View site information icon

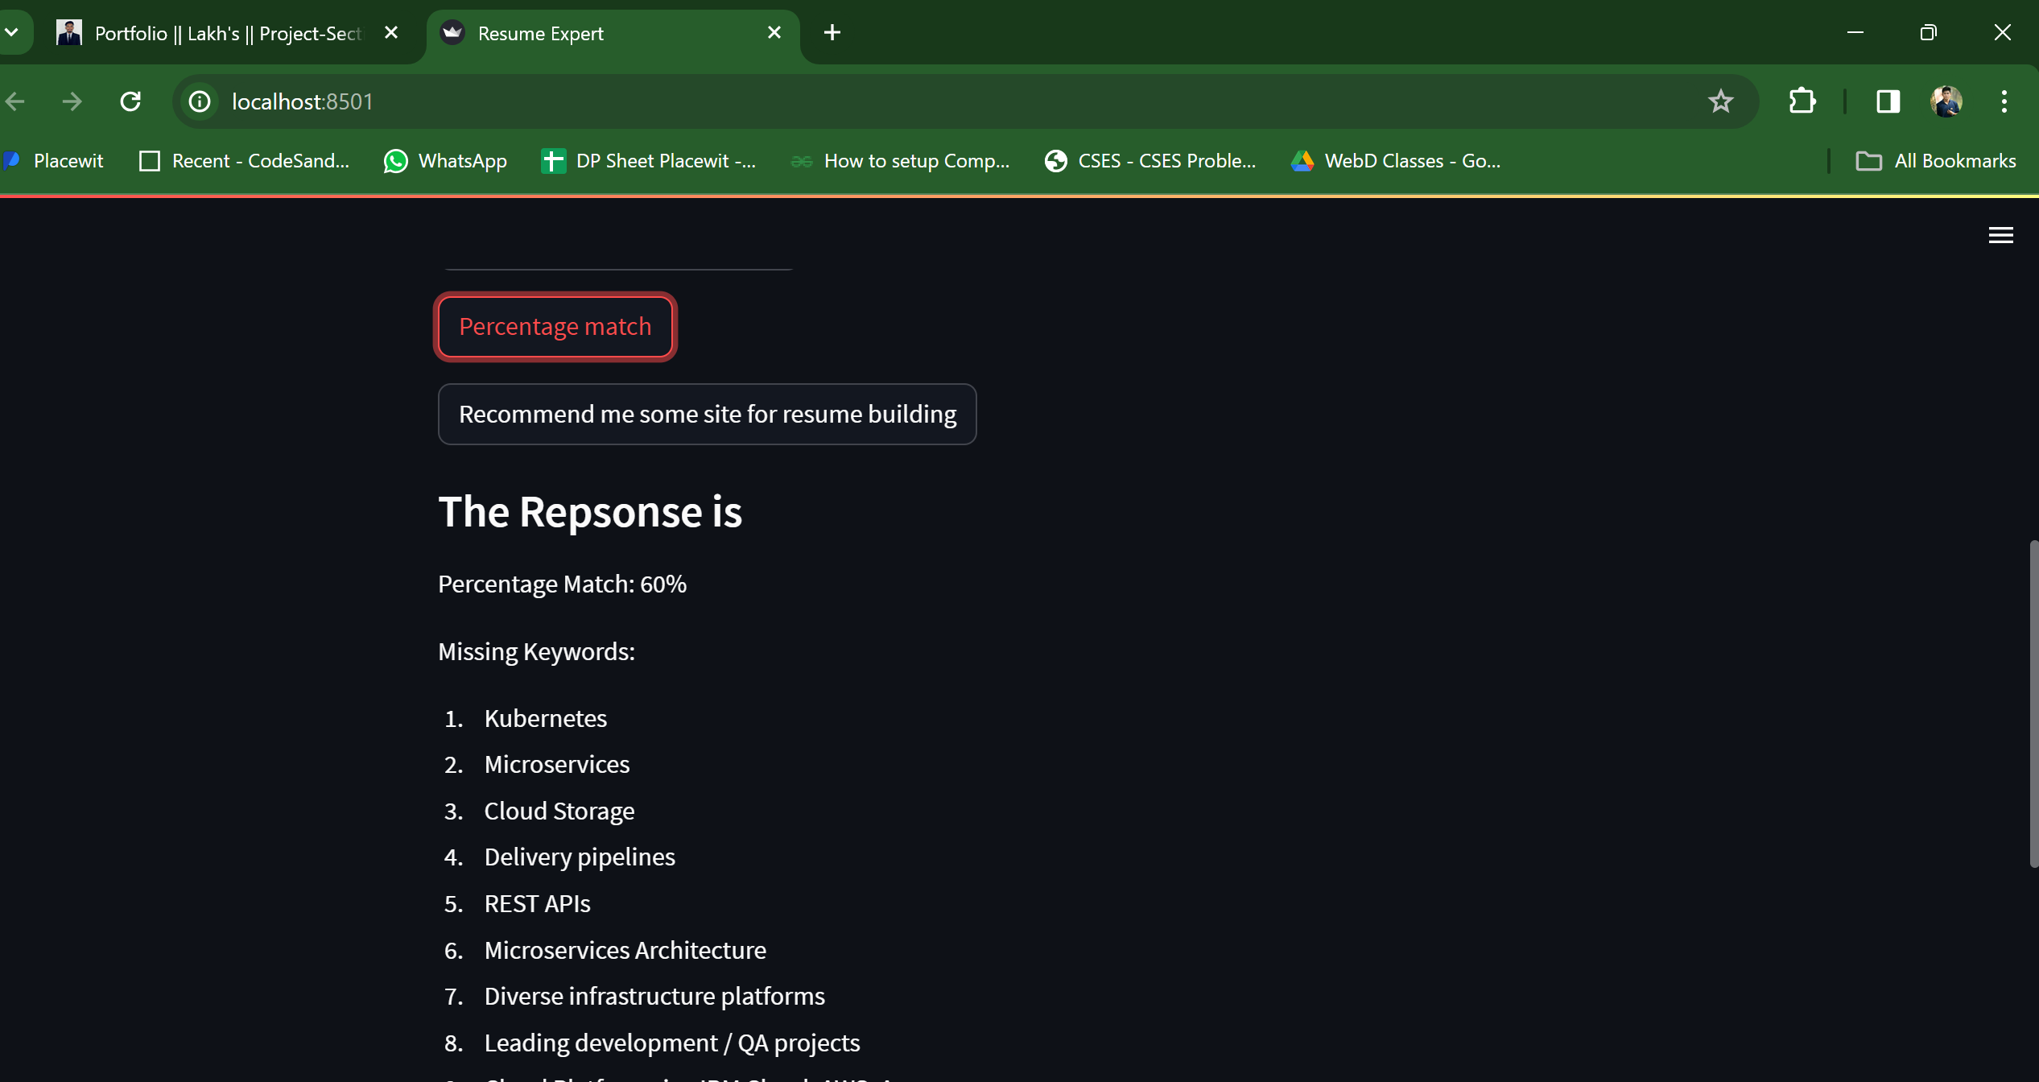(x=199, y=101)
